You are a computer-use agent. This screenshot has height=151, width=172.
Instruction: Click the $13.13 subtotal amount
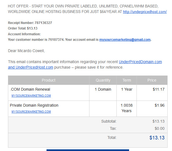[159, 121]
